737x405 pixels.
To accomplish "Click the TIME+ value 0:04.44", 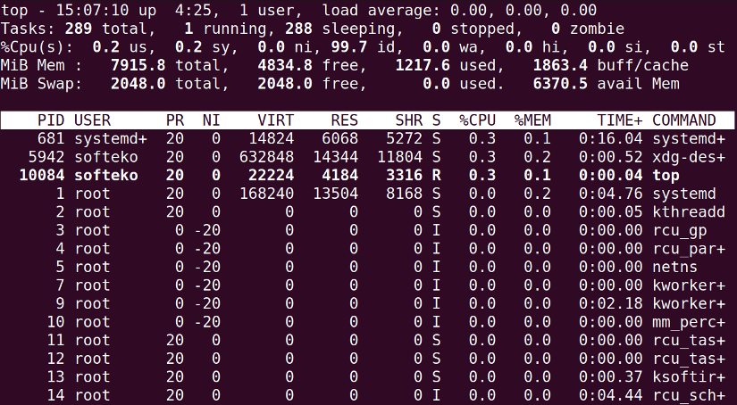I will [x=610, y=395].
